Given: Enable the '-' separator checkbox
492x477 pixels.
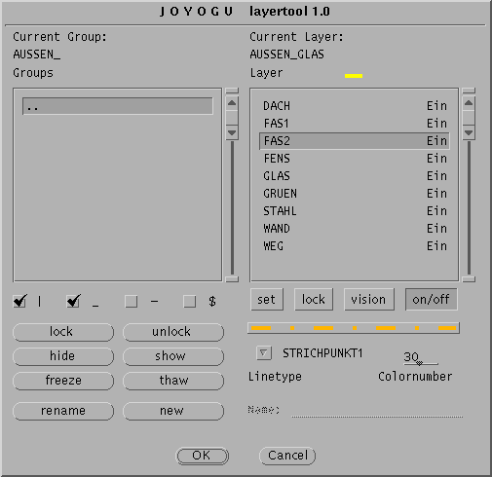Looking at the screenshot, I should [131, 301].
